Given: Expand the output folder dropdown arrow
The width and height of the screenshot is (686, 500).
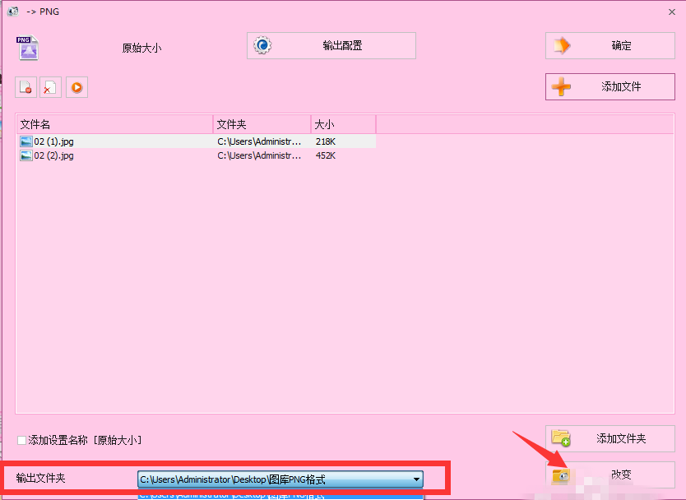Looking at the screenshot, I should 416,479.
